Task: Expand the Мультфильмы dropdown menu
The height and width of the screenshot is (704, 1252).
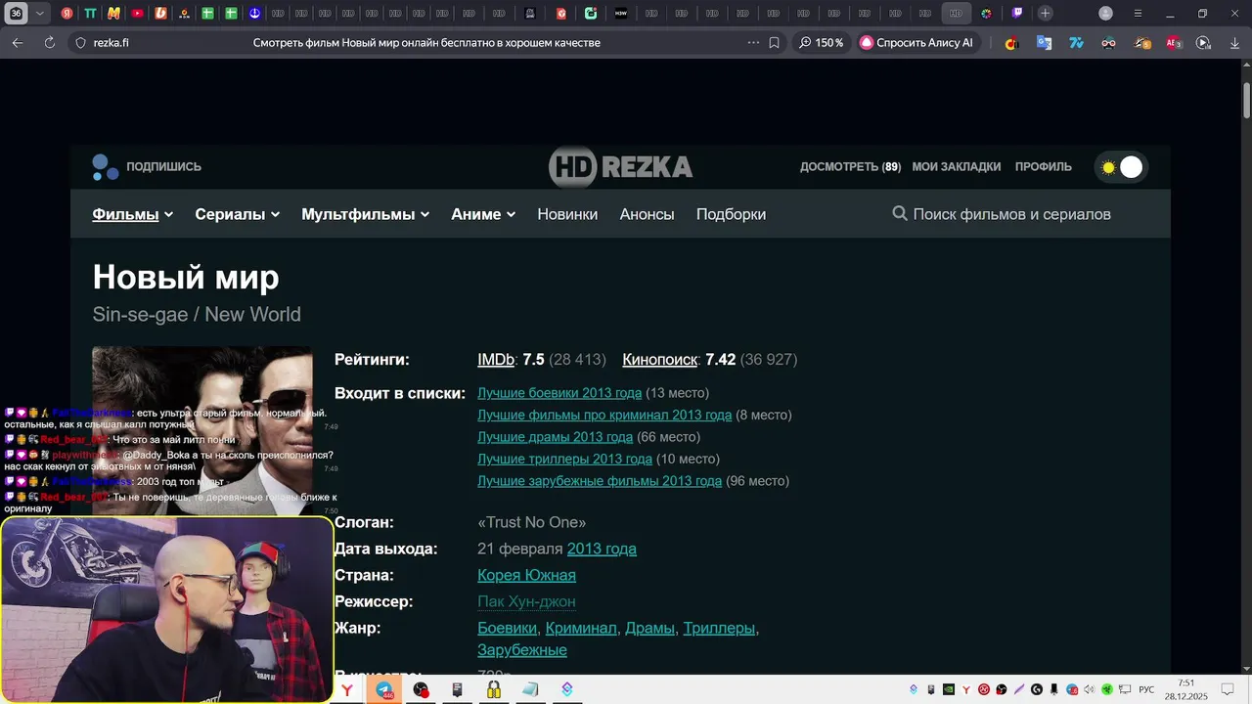Action: pos(365,214)
